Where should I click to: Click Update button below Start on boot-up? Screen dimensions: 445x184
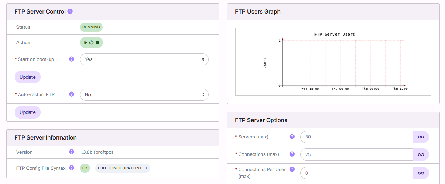pos(27,77)
